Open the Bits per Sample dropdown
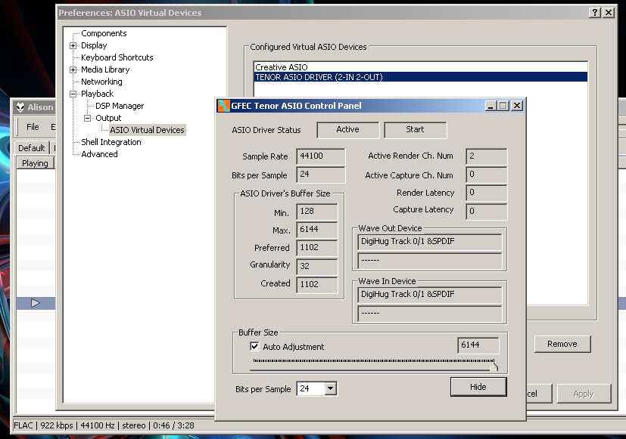 click(331, 388)
